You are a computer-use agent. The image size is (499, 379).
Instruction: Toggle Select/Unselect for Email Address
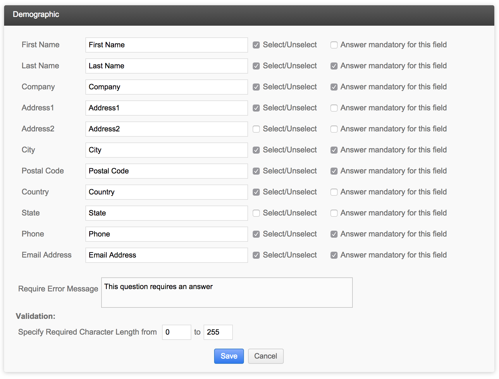pyautogui.click(x=256, y=255)
